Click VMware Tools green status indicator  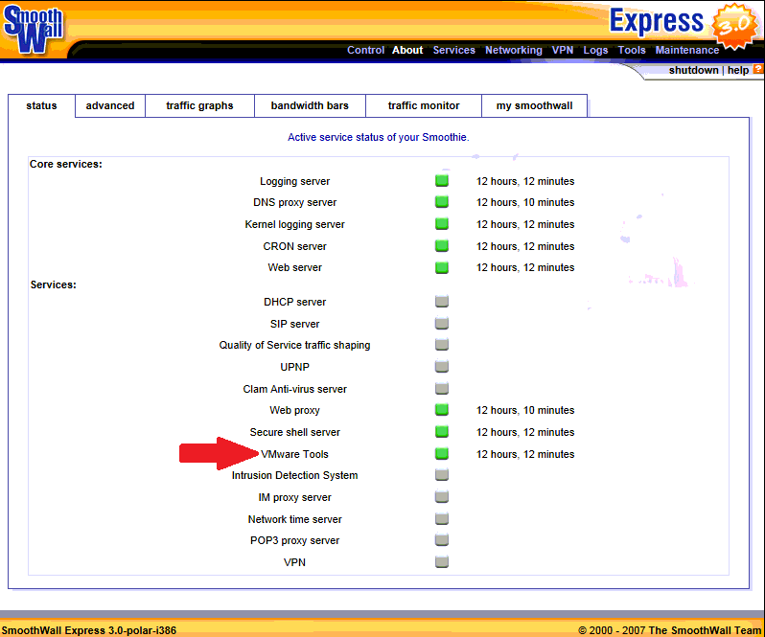[x=442, y=454]
